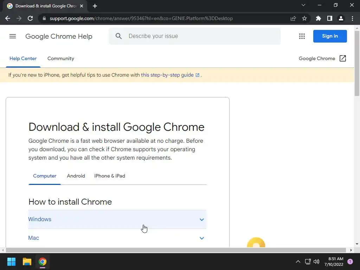Click the Windows row chevron
The image size is (360, 270).
(x=201, y=219)
